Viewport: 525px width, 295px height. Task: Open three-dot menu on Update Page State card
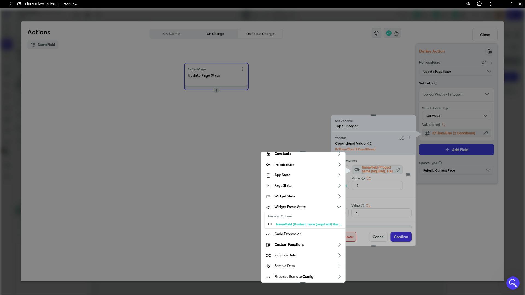click(242, 69)
